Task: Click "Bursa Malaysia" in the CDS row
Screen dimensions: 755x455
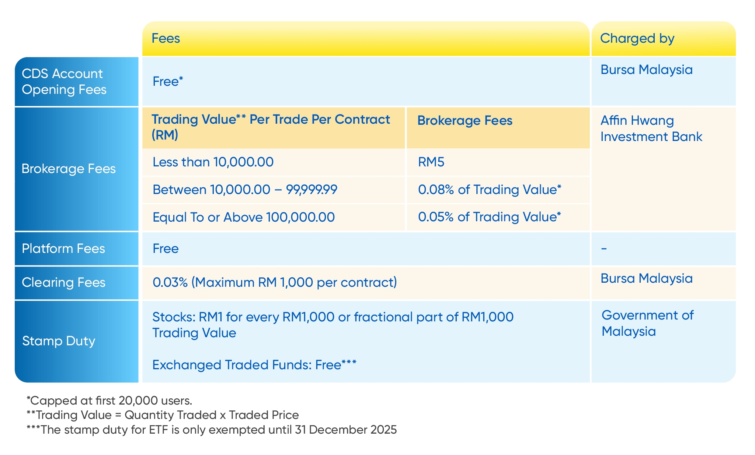Action: tap(646, 70)
